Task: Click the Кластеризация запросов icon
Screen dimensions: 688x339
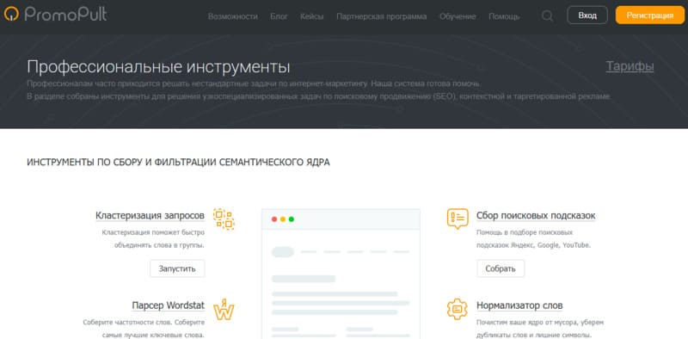Action: pos(224,219)
